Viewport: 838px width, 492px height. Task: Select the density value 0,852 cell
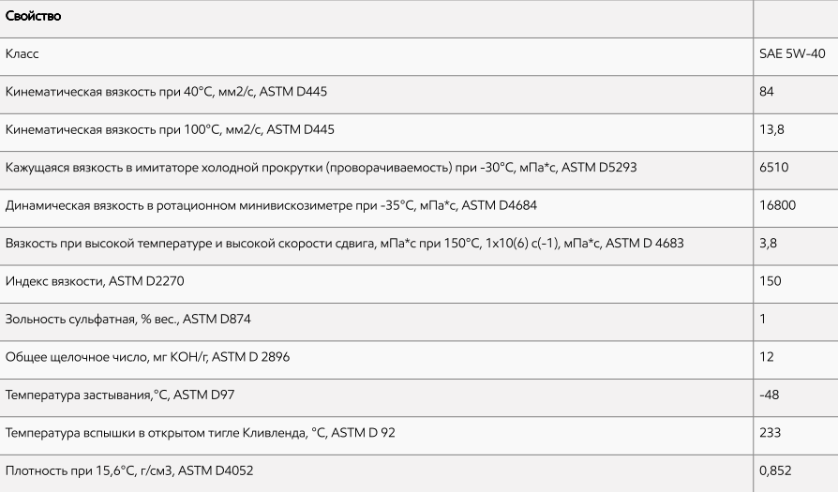[774, 471]
